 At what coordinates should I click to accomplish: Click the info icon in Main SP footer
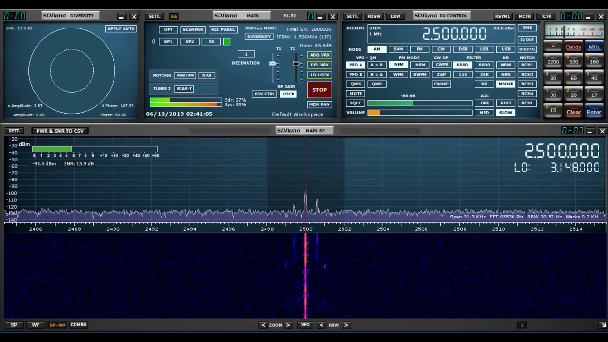pos(522,325)
